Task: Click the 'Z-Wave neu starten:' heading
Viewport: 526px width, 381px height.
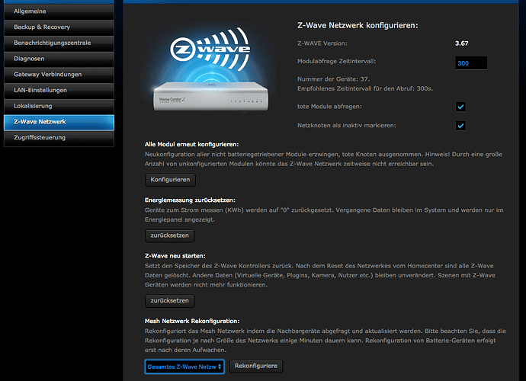Action: pos(175,256)
